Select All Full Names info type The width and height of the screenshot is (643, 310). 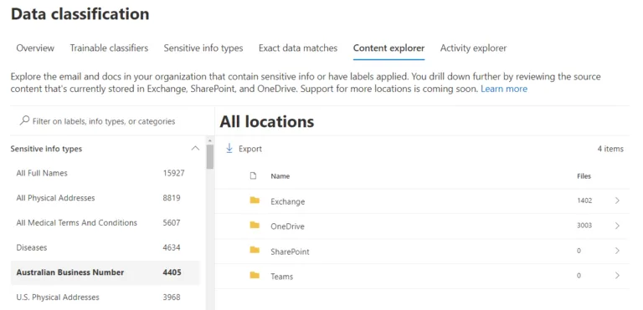coord(42,173)
